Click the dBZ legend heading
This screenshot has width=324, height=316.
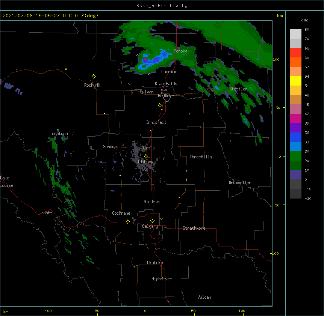tap(304, 20)
